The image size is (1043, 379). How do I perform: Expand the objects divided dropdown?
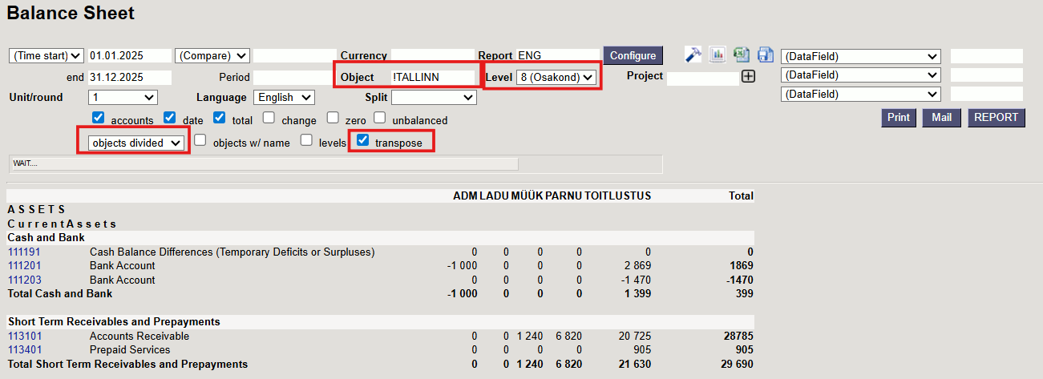pyautogui.click(x=136, y=143)
